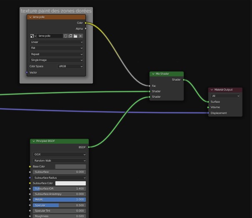Click Base Color swatch in Principled BSDF
Viewport: 252px width, 218px height.
pyautogui.click(x=70, y=167)
